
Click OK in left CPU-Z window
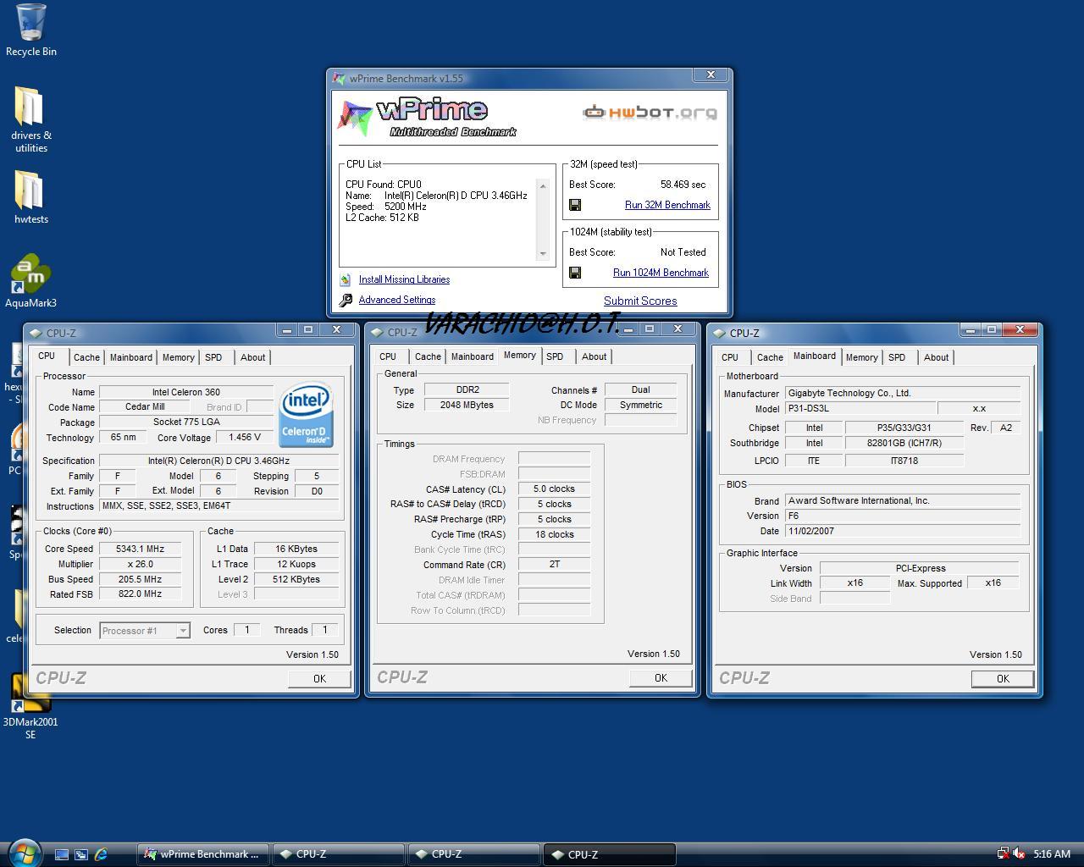click(319, 678)
